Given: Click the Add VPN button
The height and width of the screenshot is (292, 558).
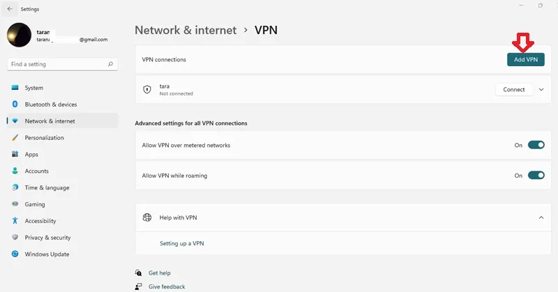Looking at the screenshot, I should [526, 59].
